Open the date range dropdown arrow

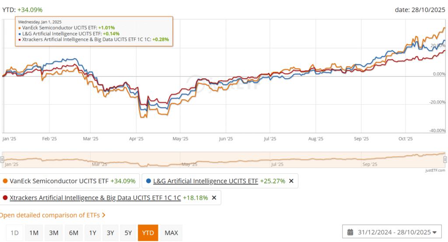(x=434, y=232)
